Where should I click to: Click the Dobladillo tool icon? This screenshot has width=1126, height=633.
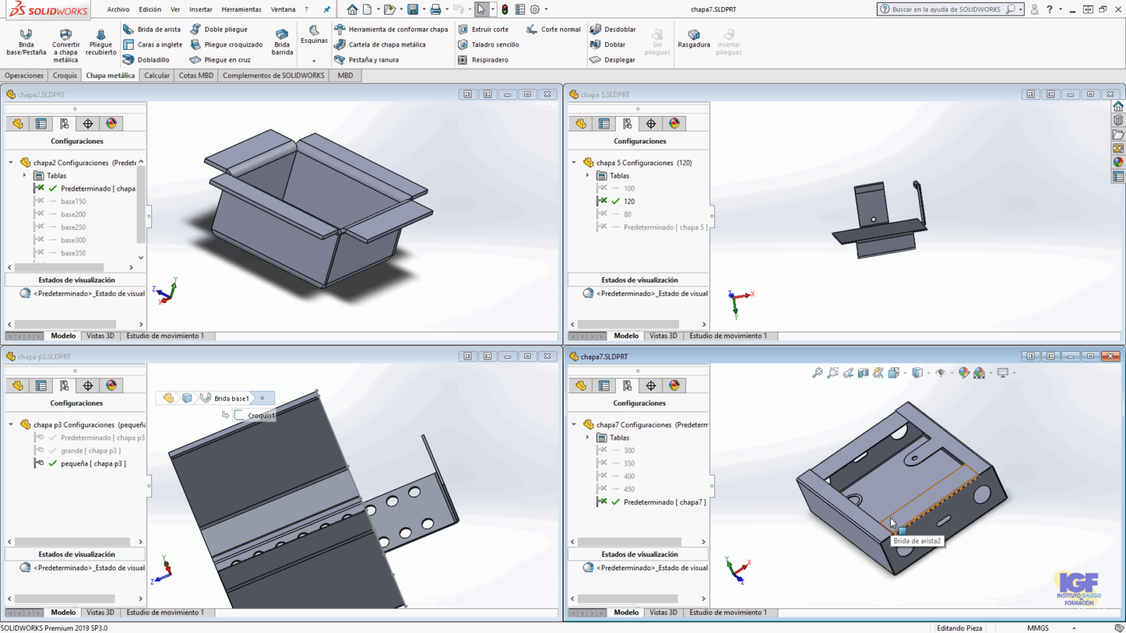(129, 60)
